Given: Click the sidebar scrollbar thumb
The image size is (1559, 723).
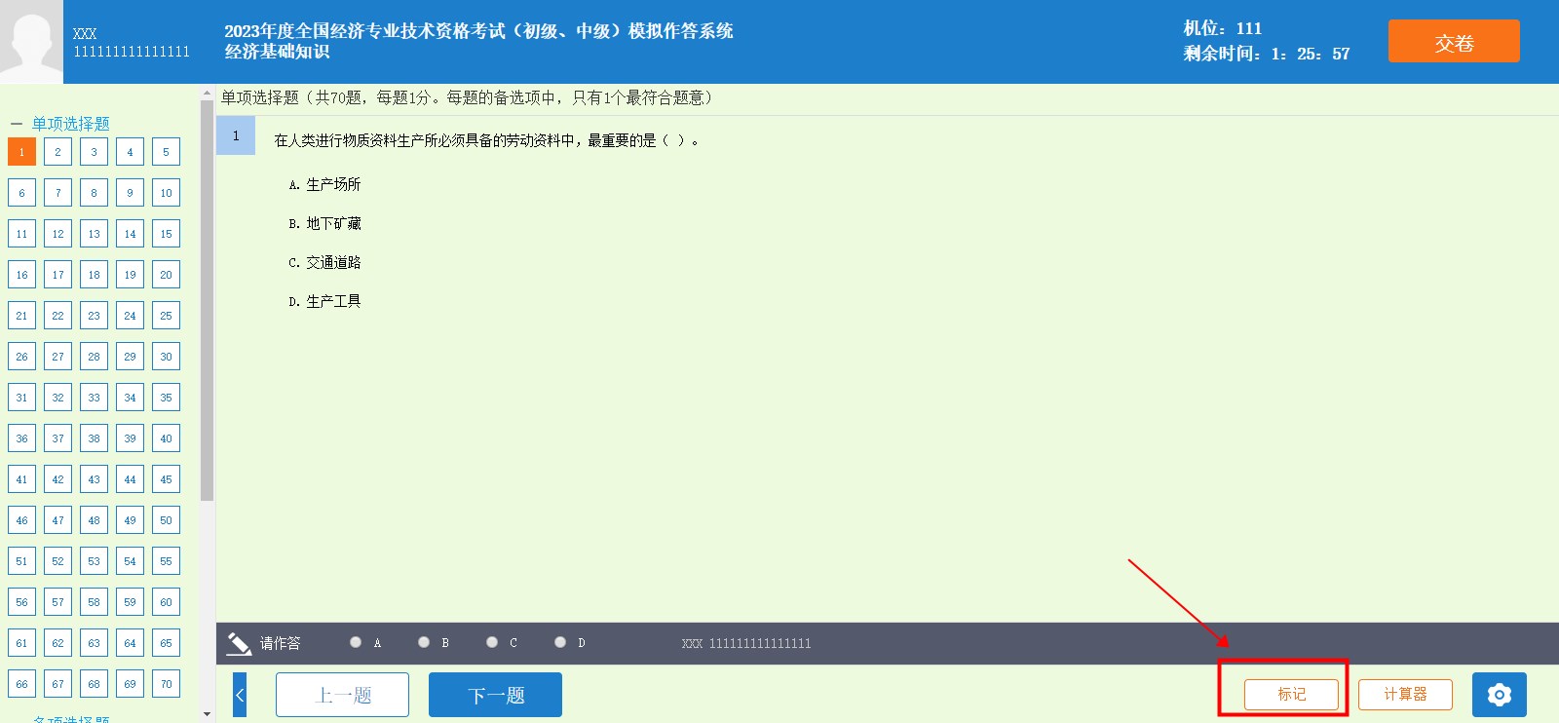Looking at the screenshot, I should point(207,300).
